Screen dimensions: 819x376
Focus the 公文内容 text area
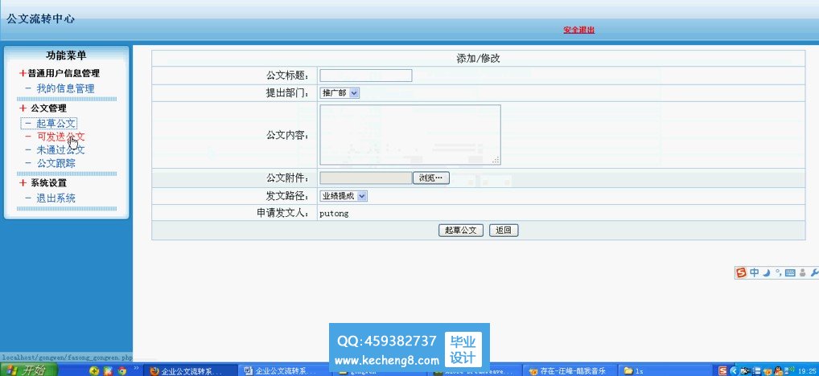tap(410, 134)
